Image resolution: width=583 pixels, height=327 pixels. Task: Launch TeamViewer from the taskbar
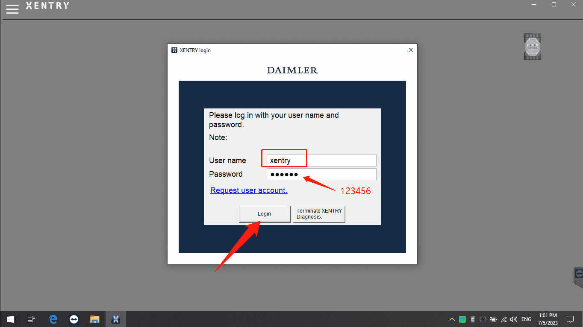[74, 319]
